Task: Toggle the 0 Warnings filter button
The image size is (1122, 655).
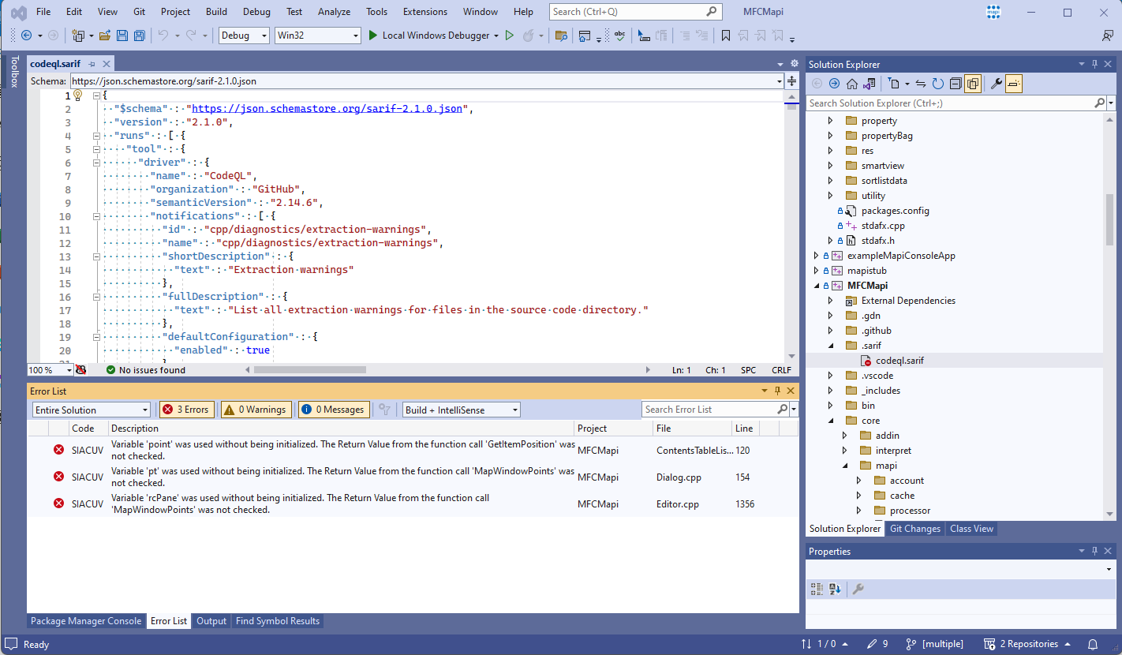Action: click(x=256, y=409)
